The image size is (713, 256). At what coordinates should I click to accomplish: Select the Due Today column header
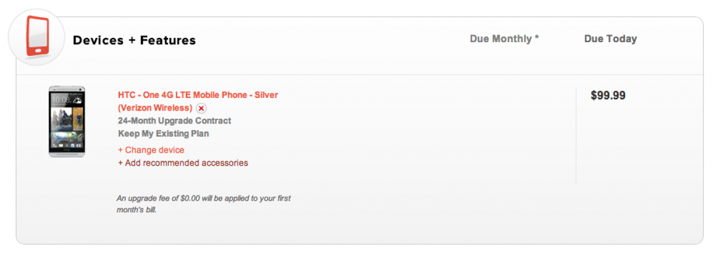click(610, 39)
